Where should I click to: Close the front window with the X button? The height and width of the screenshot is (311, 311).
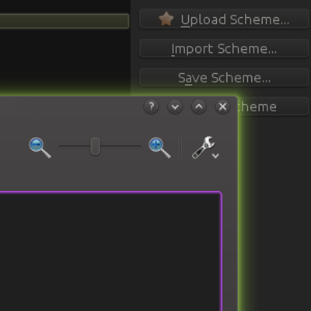[x=222, y=107]
